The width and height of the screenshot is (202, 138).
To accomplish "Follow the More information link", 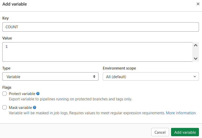I will [x=181, y=113].
